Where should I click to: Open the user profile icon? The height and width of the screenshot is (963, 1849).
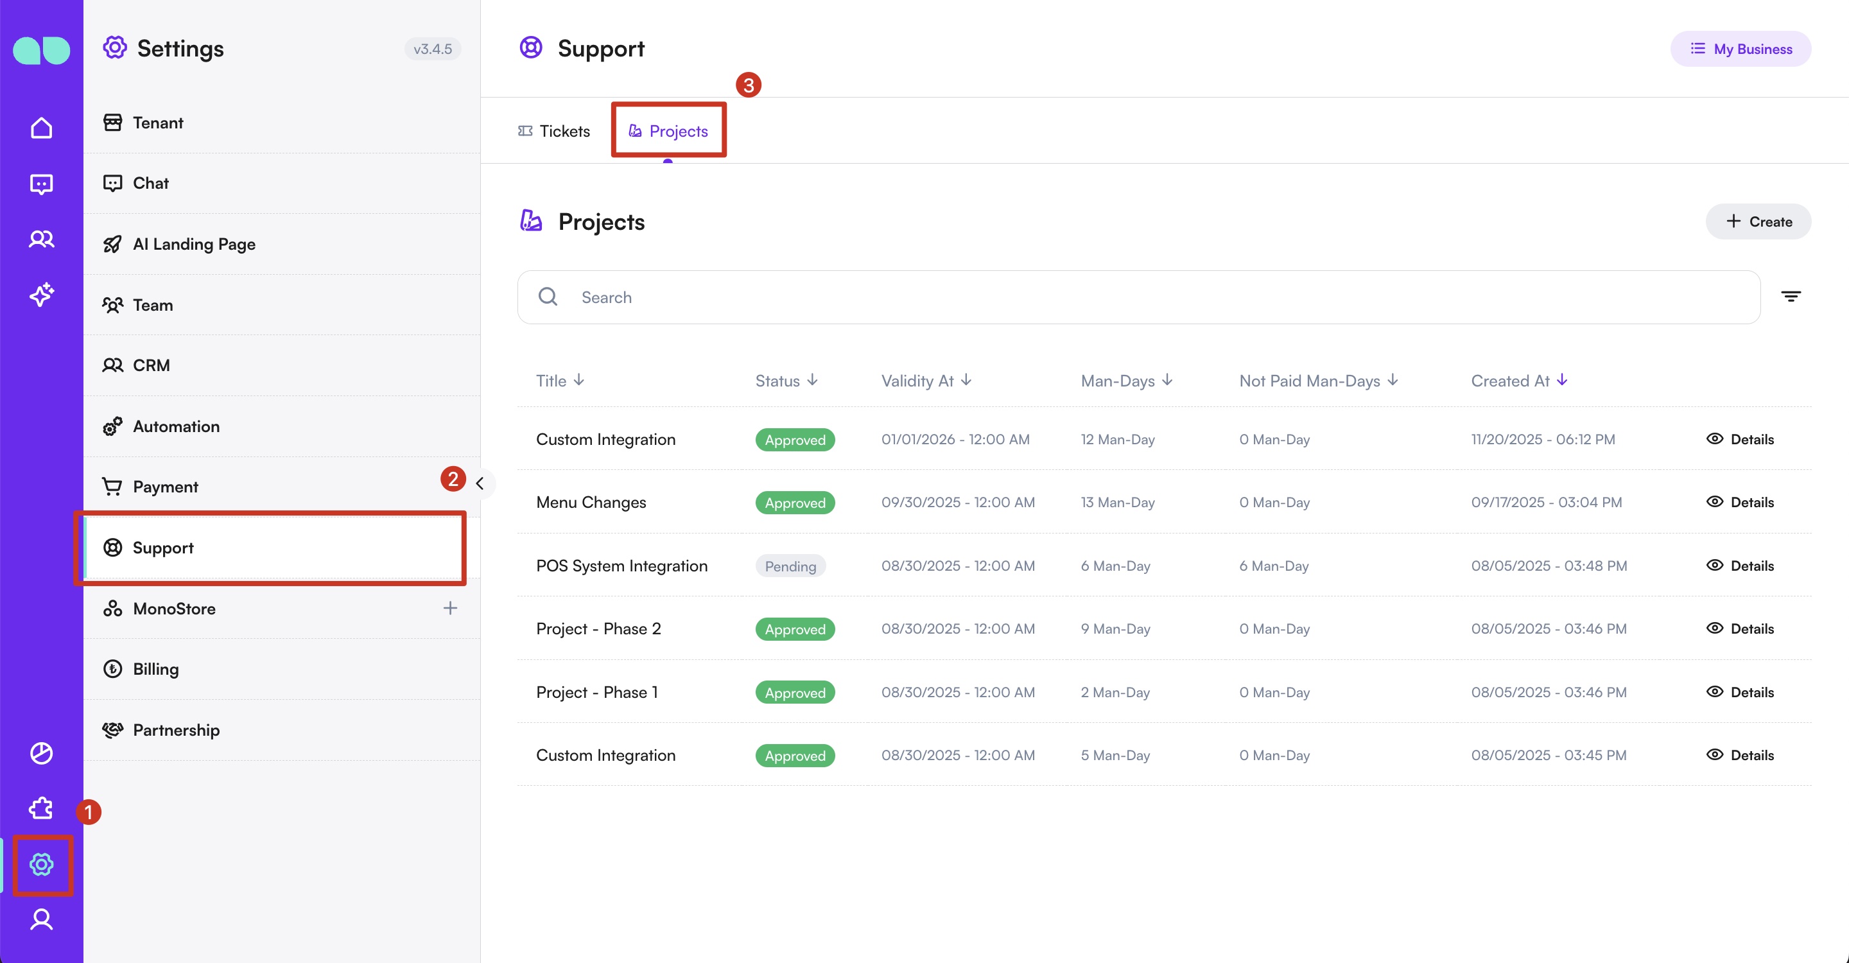[x=41, y=919]
